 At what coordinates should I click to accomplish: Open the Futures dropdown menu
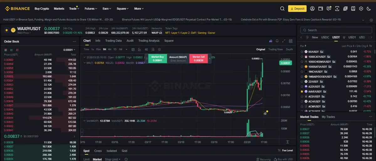[x=91, y=8]
